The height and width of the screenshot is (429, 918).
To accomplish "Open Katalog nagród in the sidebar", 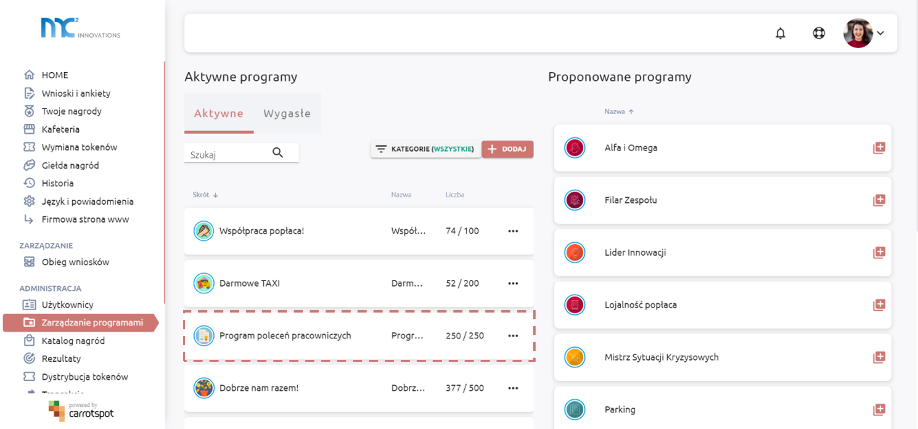I will (73, 341).
